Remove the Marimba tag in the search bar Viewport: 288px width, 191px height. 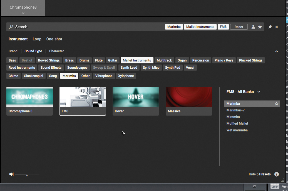tap(174, 27)
